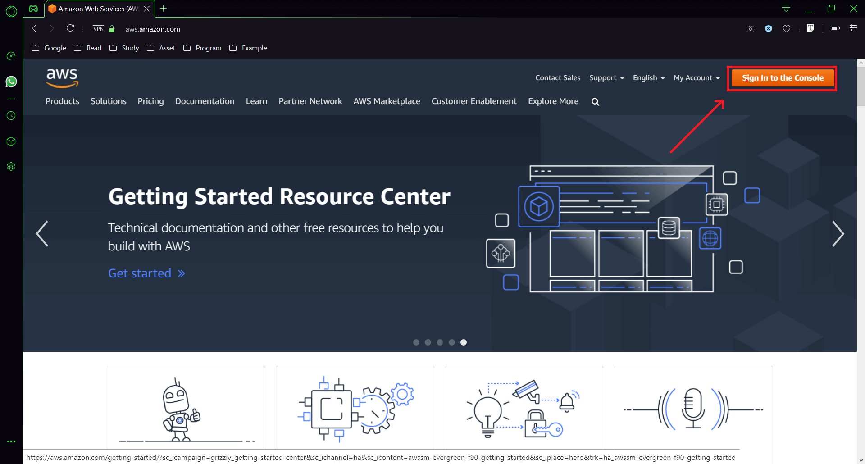Show next carousel slide
865x464 pixels.
838,234
